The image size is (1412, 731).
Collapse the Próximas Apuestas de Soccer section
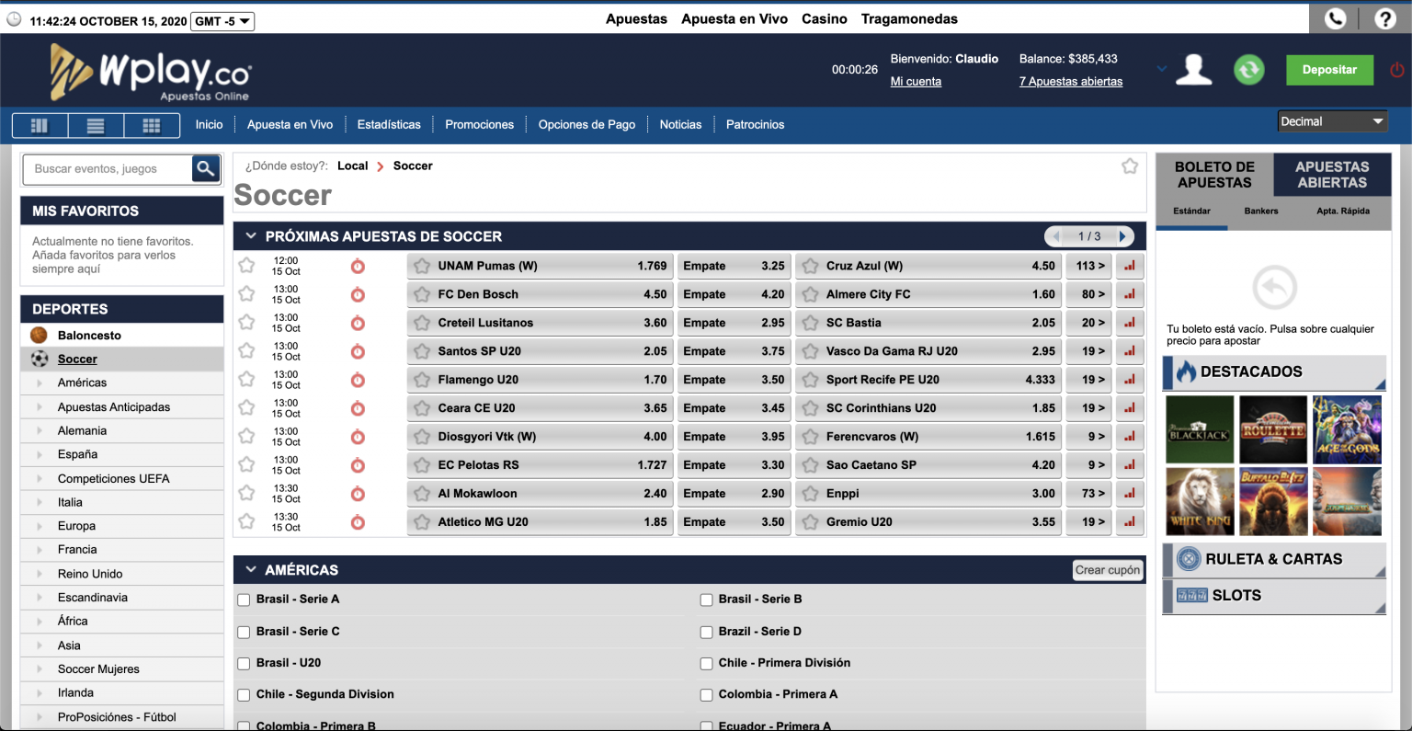(251, 236)
